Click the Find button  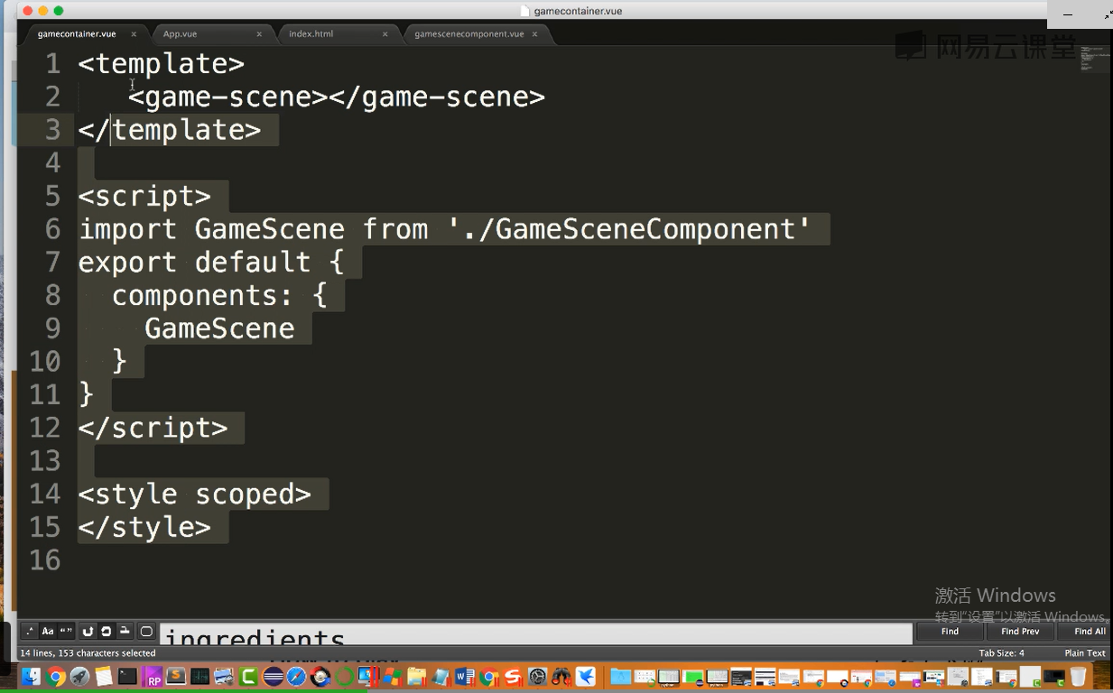point(950,632)
